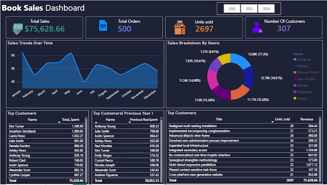The width and height of the screenshot is (327, 185).
Task: Click the $75,628.66 total sales value
Action: click(x=45, y=29)
